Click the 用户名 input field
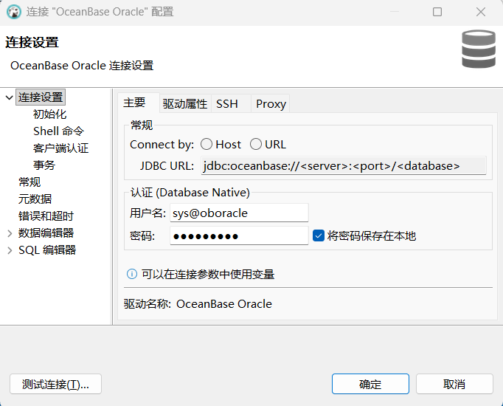 pos(239,213)
